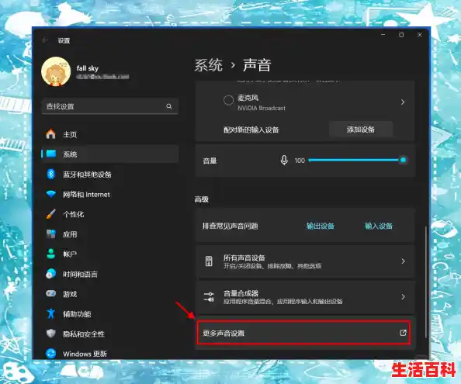Open the 时间和语言 label in sidebar
The width and height of the screenshot is (461, 384).
click(x=80, y=274)
